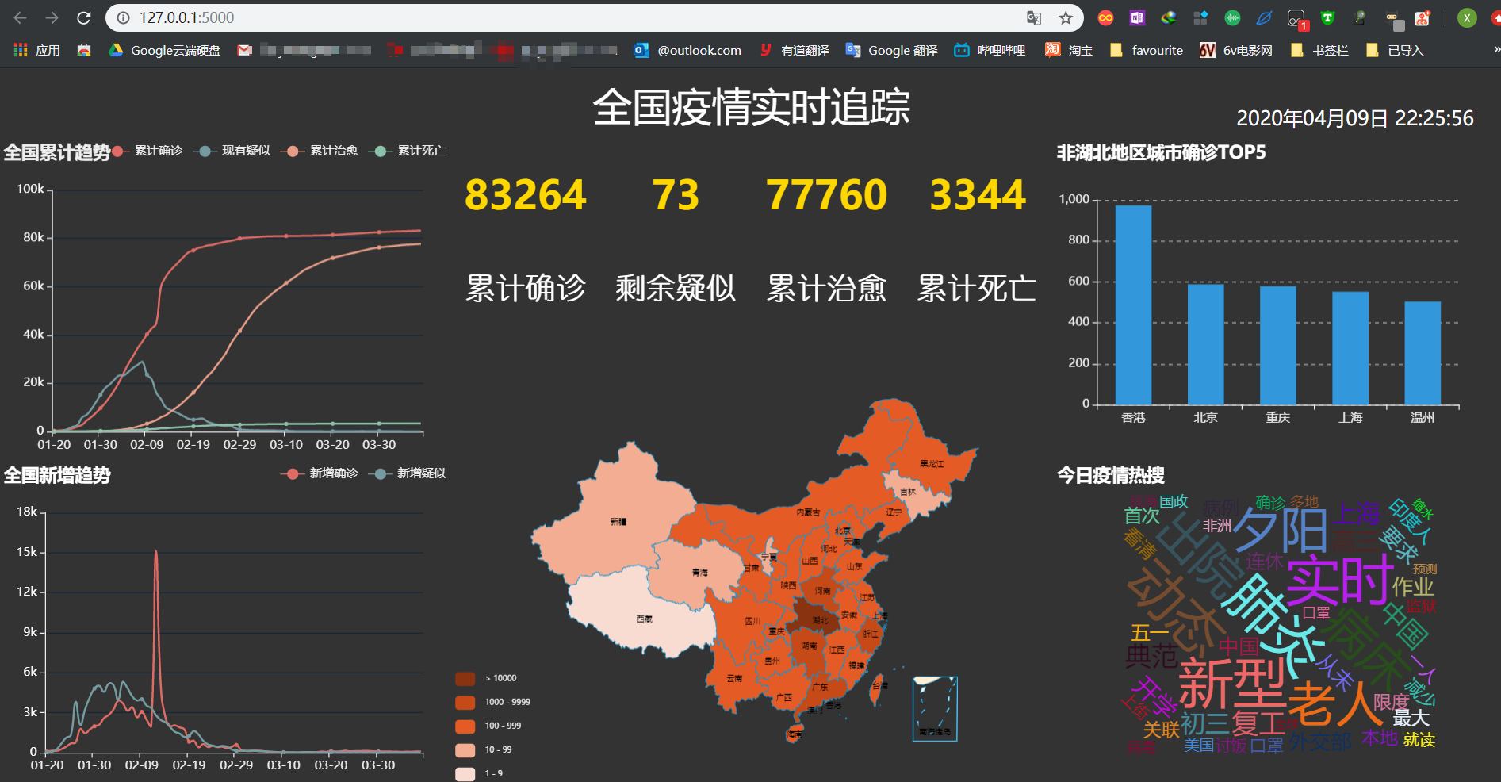Open the red sitemap extension icon
Image resolution: width=1501 pixels, height=782 pixels.
(1423, 17)
